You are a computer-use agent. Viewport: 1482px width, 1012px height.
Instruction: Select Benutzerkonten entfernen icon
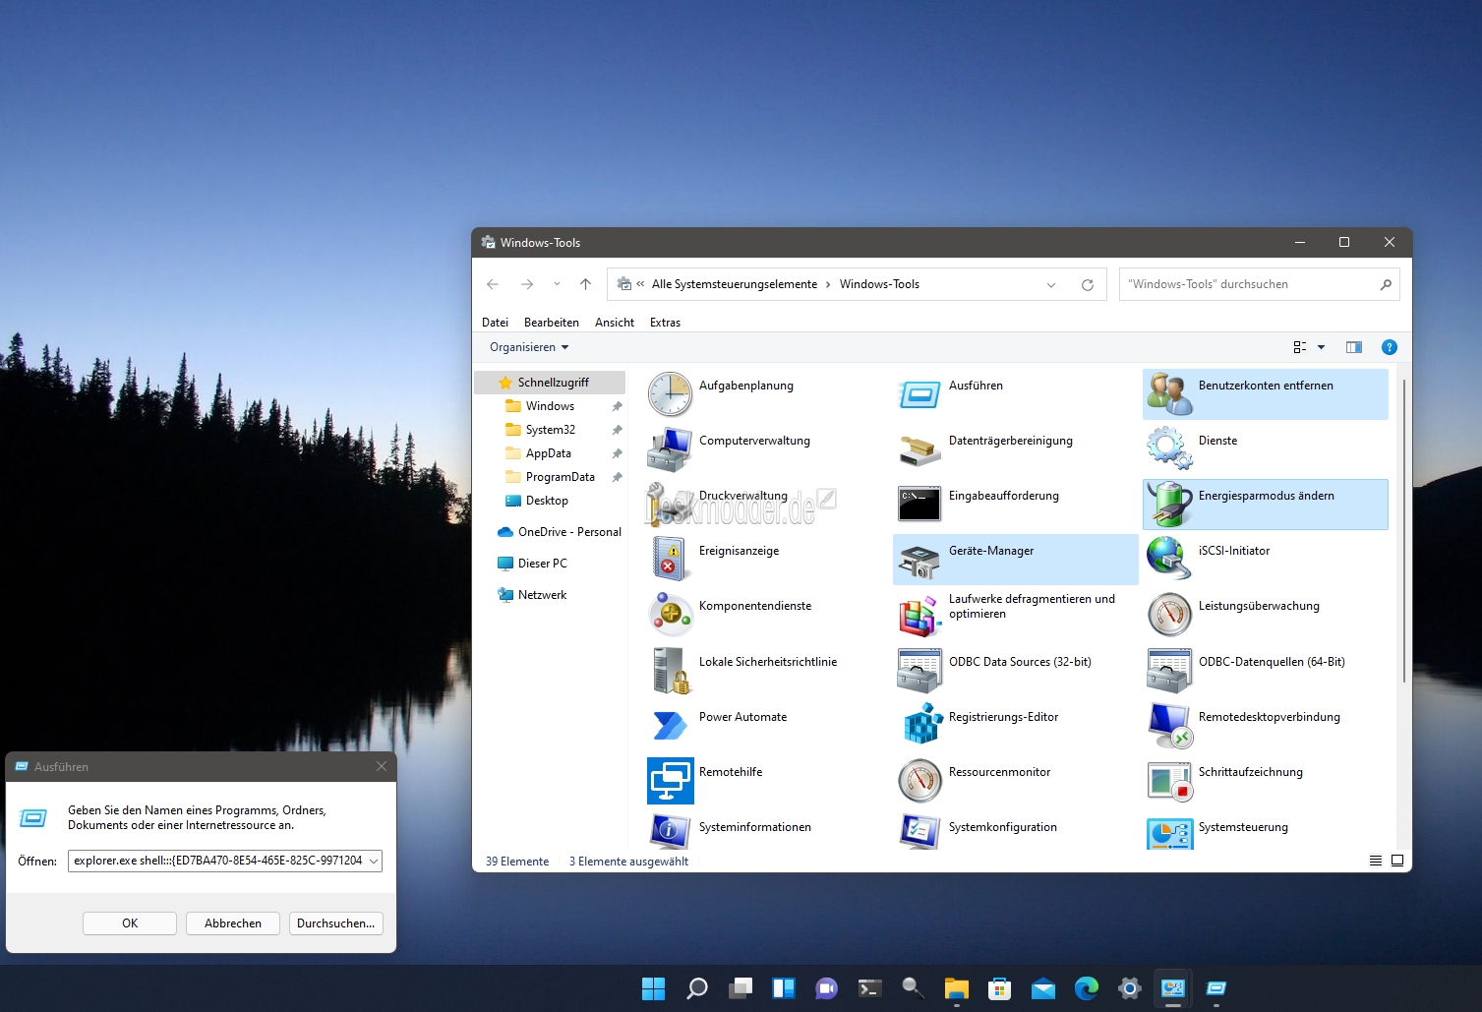(x=1169, y=394)
